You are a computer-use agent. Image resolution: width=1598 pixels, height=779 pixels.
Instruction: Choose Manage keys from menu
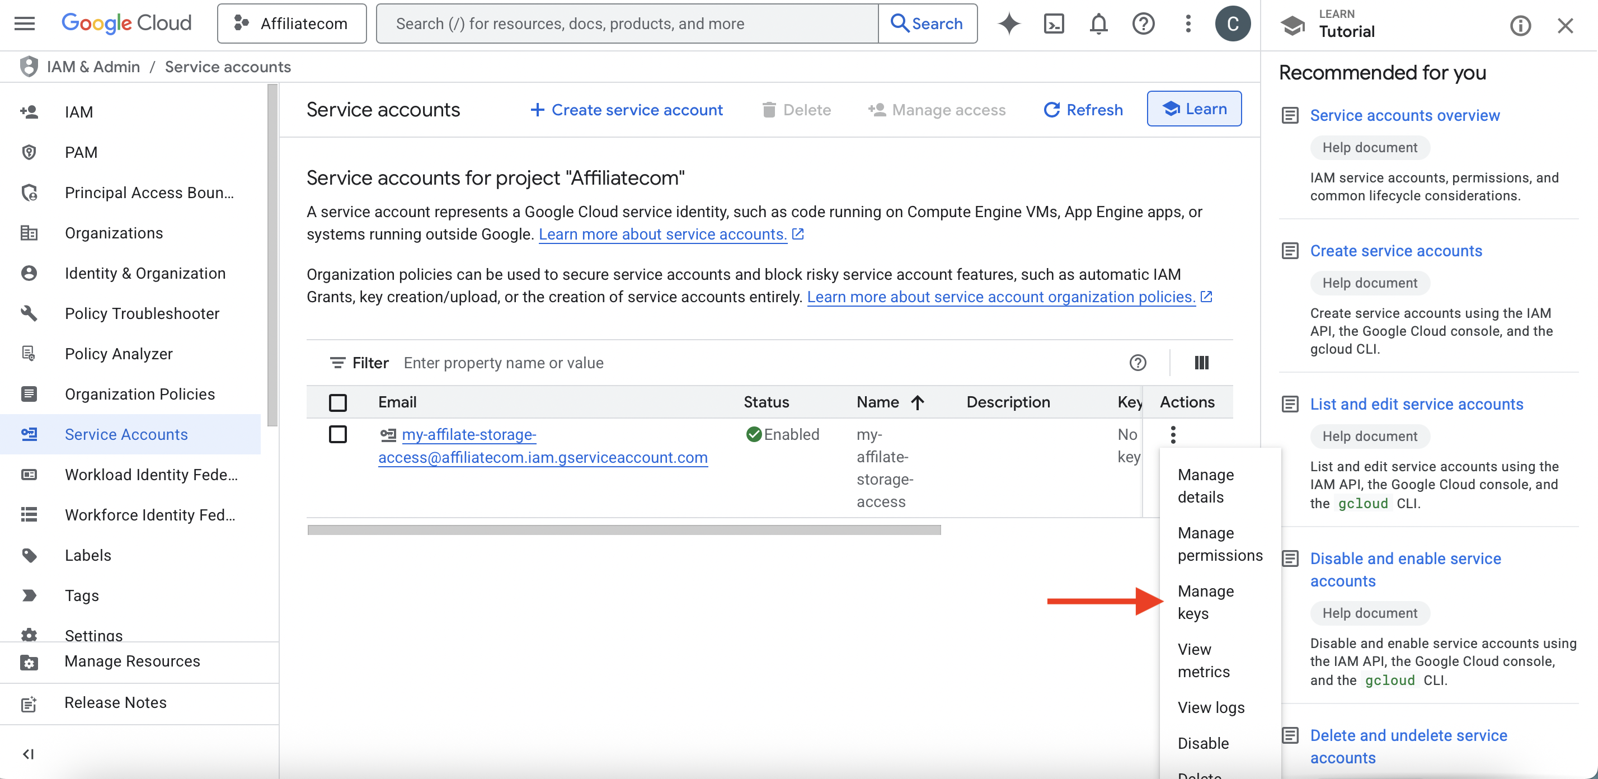1220,602
